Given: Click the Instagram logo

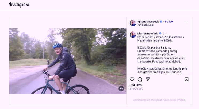Looking at the screenshot, I should tap(19, 5).
